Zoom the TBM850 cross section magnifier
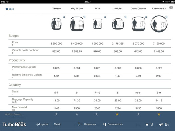Screen dimensions: 175x131 (64, 17)
